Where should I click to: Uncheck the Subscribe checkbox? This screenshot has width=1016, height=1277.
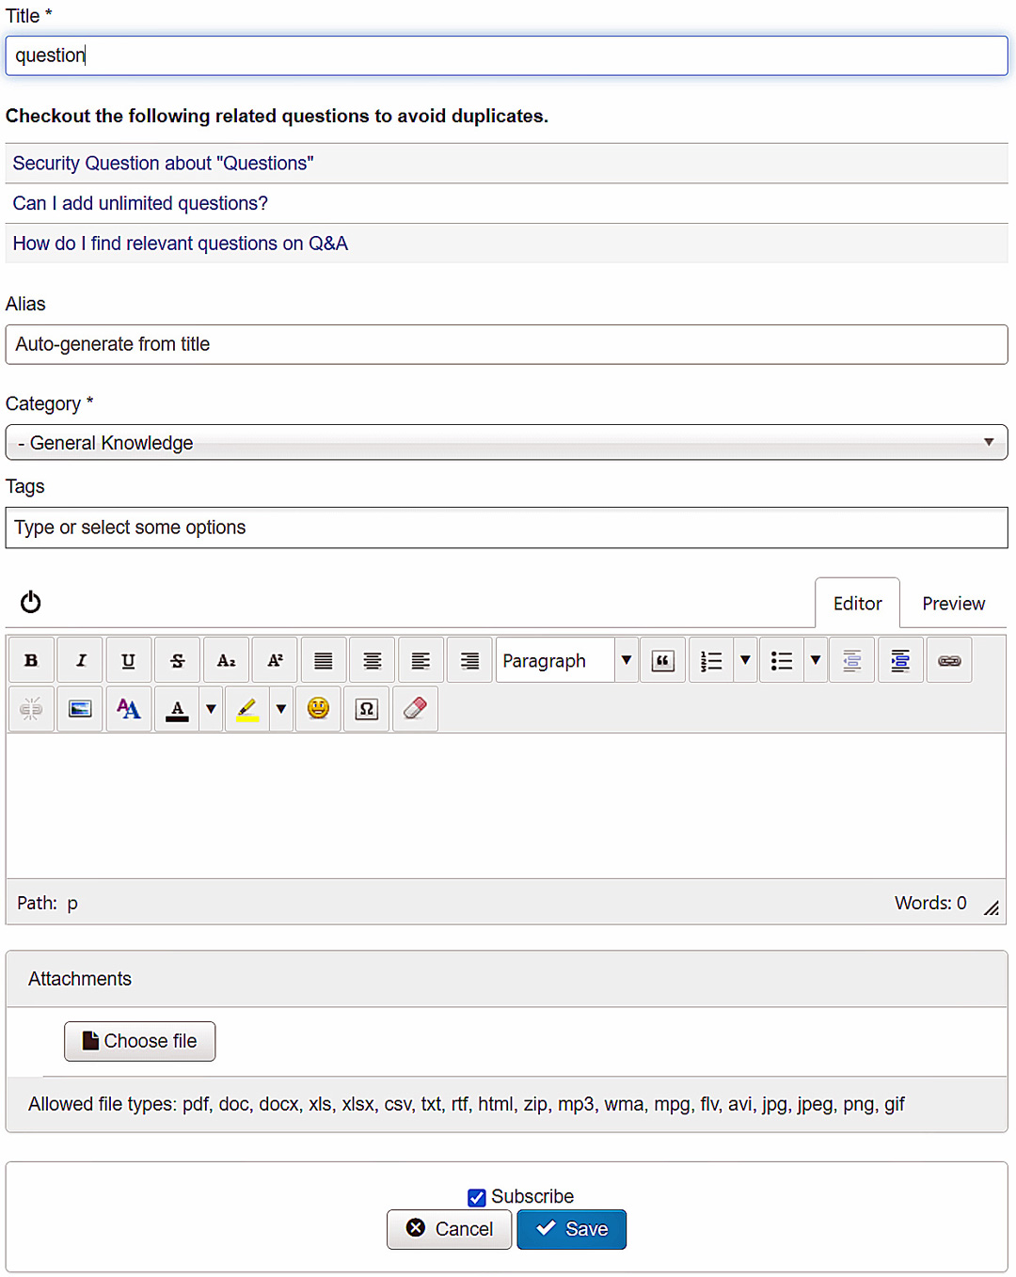(x=477, y=1197)
